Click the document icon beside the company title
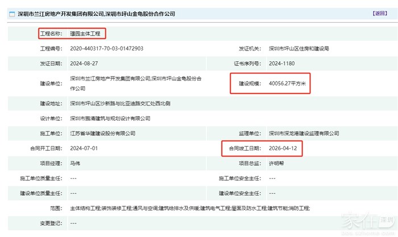The image size is (398, 237). [11, 12]
